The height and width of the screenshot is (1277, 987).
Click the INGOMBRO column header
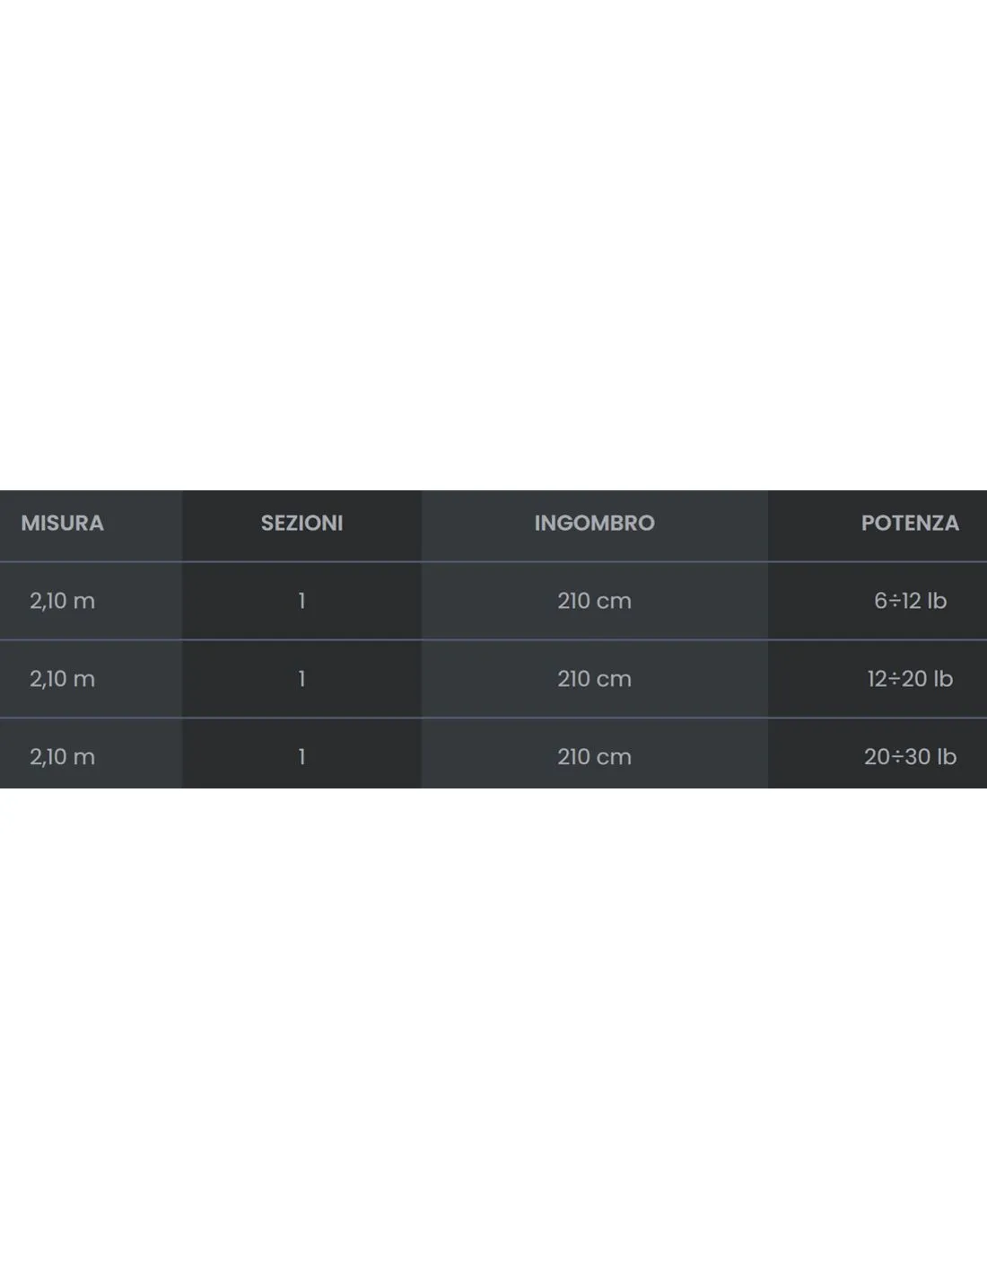pos(594,523)
